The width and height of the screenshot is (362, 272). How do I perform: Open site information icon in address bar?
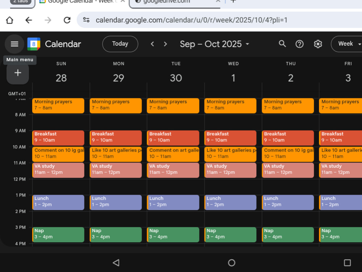click(x=86, y=20)
